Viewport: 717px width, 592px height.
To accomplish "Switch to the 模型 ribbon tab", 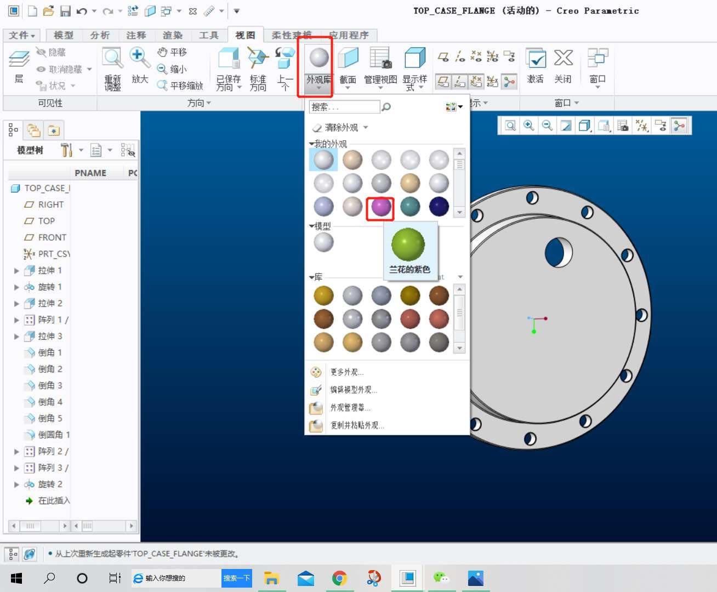I will (64, 35).
